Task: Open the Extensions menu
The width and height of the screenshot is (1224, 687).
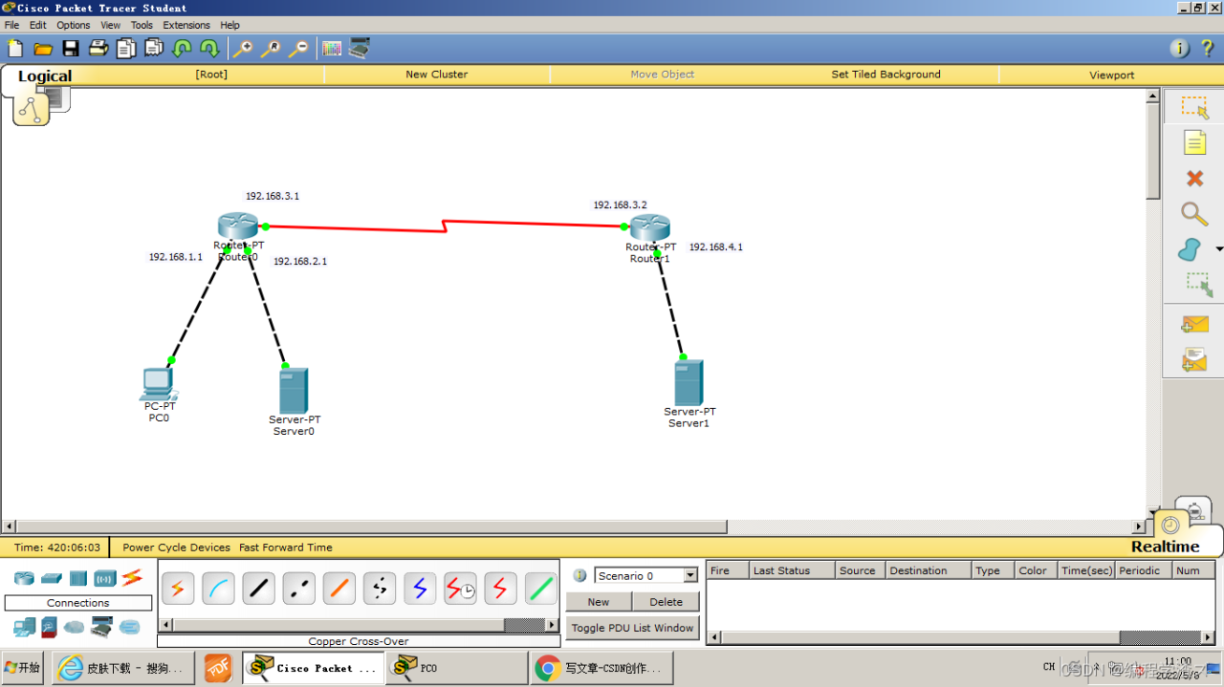Action: (x=186, y=25)
